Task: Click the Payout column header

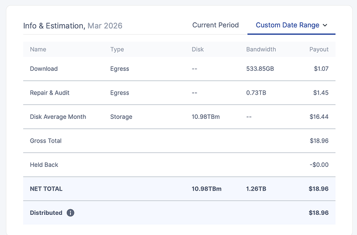Action: pyautogui.click(x=319, y=50)
